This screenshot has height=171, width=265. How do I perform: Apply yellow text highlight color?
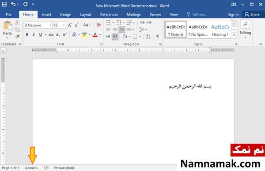(84, 35)
